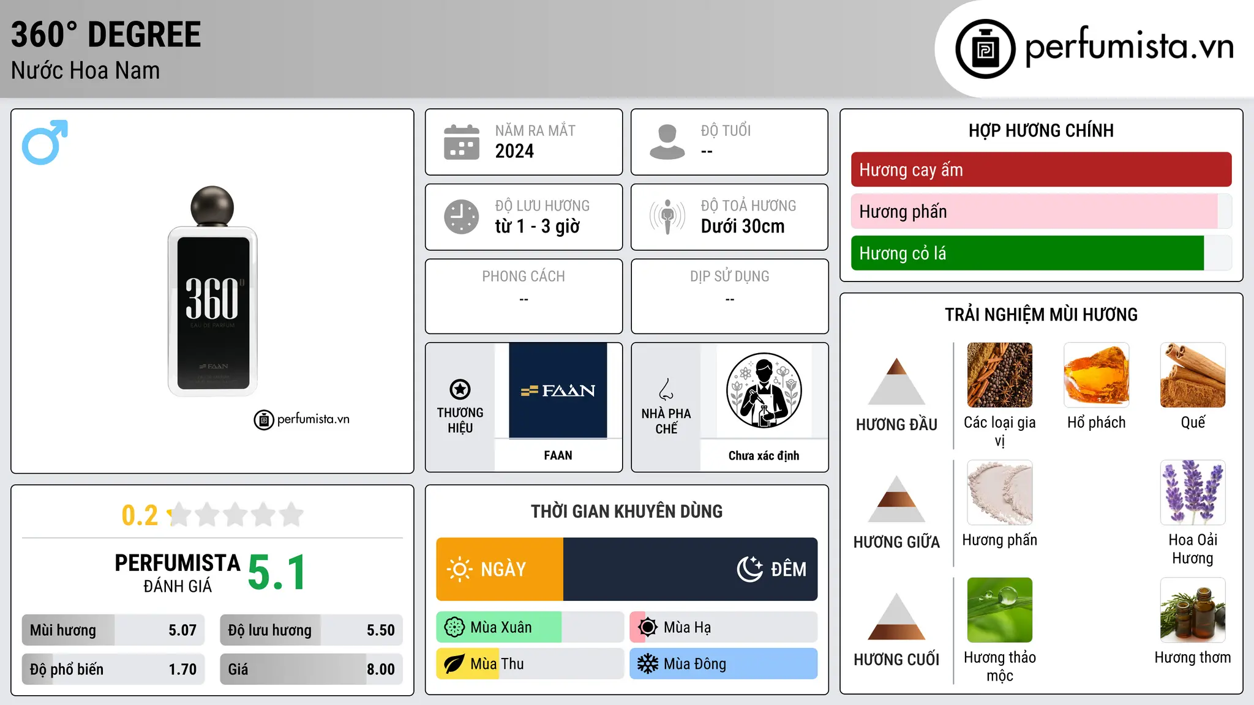Click the perfumer illustration icon
Screen dimensions: 1254x705
click(764, 390)
